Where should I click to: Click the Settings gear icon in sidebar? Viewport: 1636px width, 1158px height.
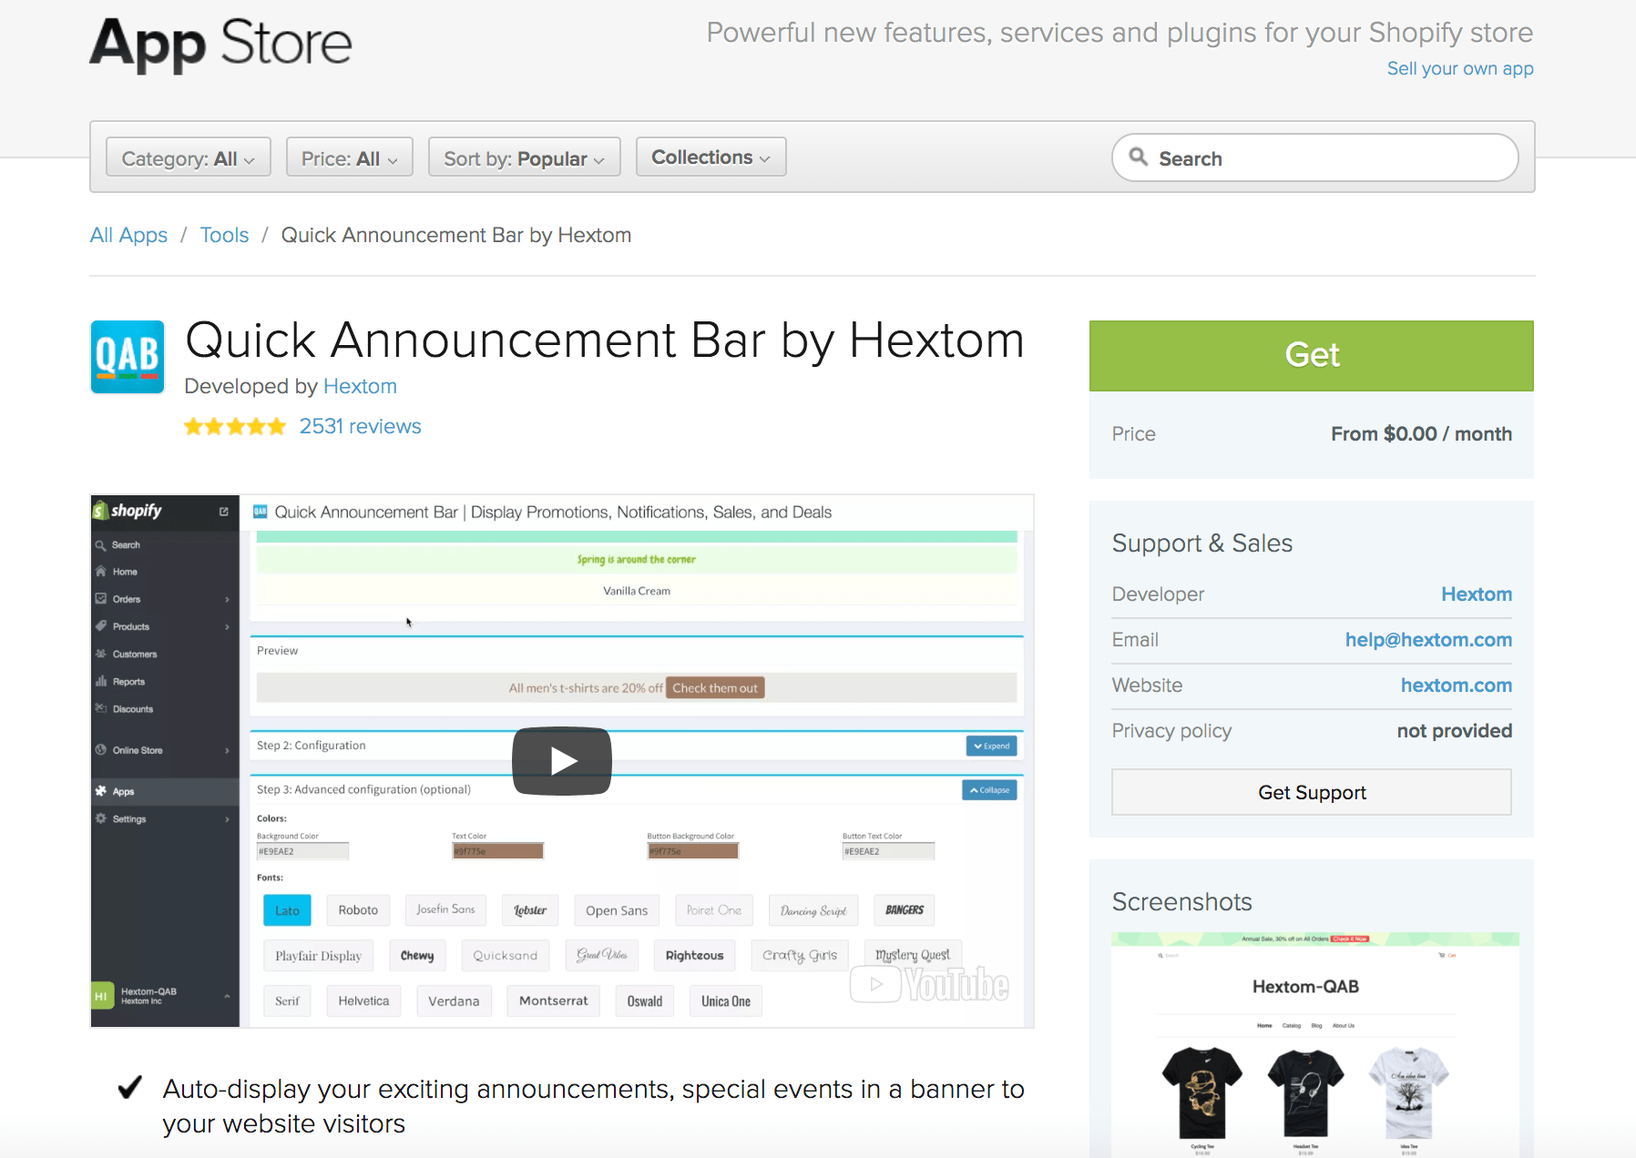101,818
